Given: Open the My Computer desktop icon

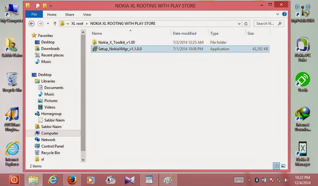Looking at the screenshot, I should (x=11, y=13).
